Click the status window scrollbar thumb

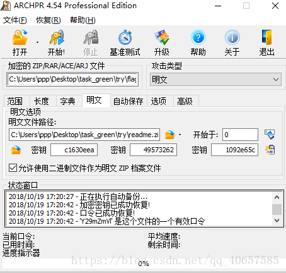point(277,209)
